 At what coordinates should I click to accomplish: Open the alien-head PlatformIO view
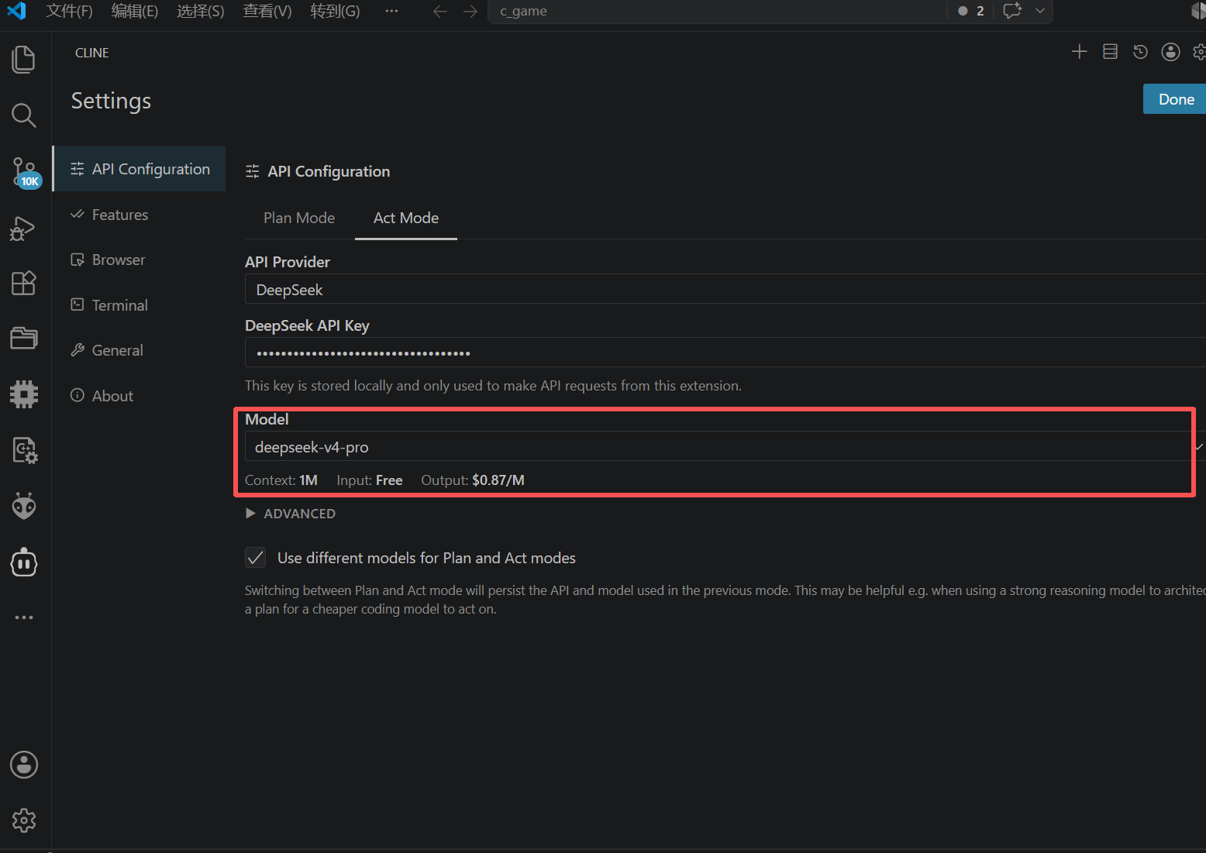(24, 507)
